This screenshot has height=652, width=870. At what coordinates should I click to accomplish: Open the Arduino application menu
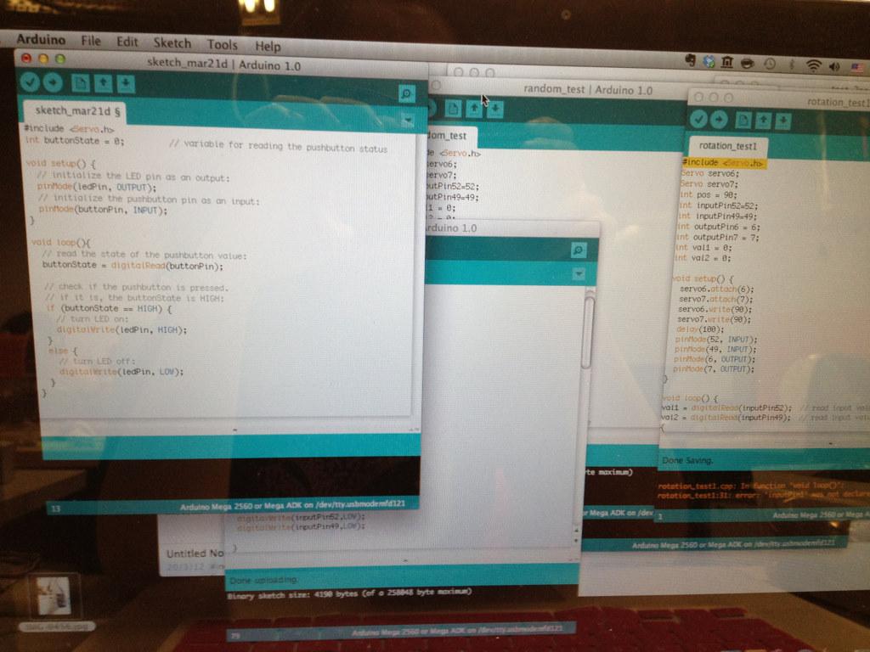(41, 39)
